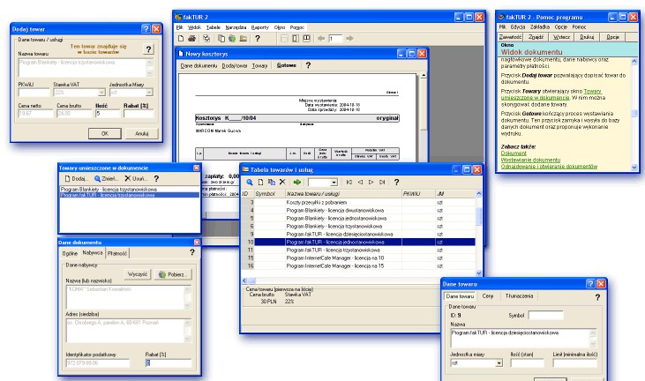Click Pobierz button in Dane dokumentu

click(x=173, y=274)
